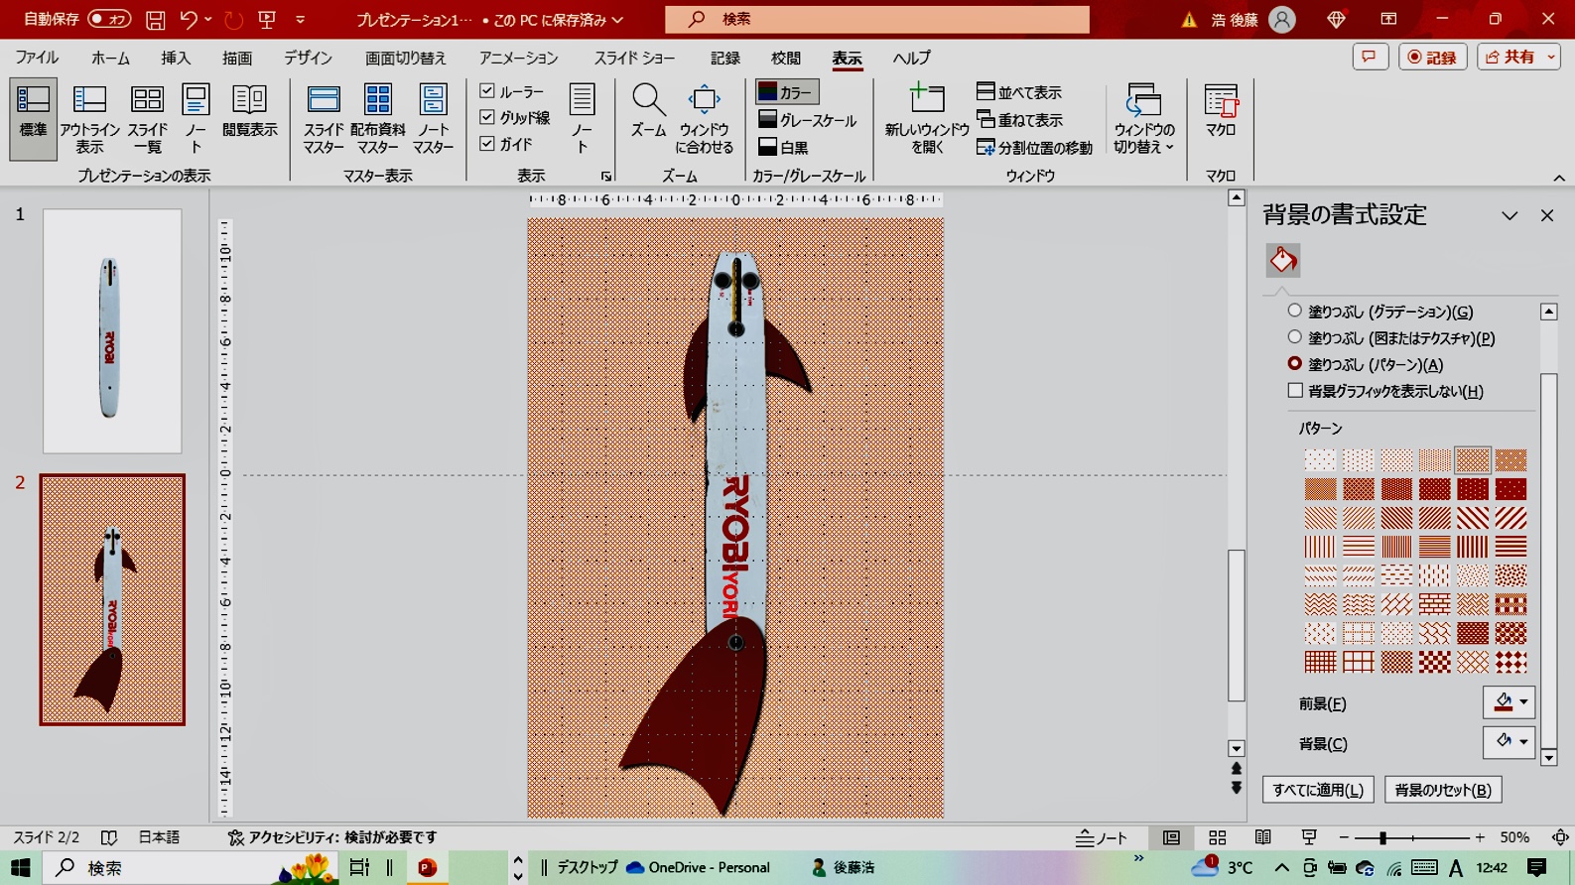Open アウトライン表示 outline view
The width and height of the screenshot is (1575, 885).
[x=89, y=118]
